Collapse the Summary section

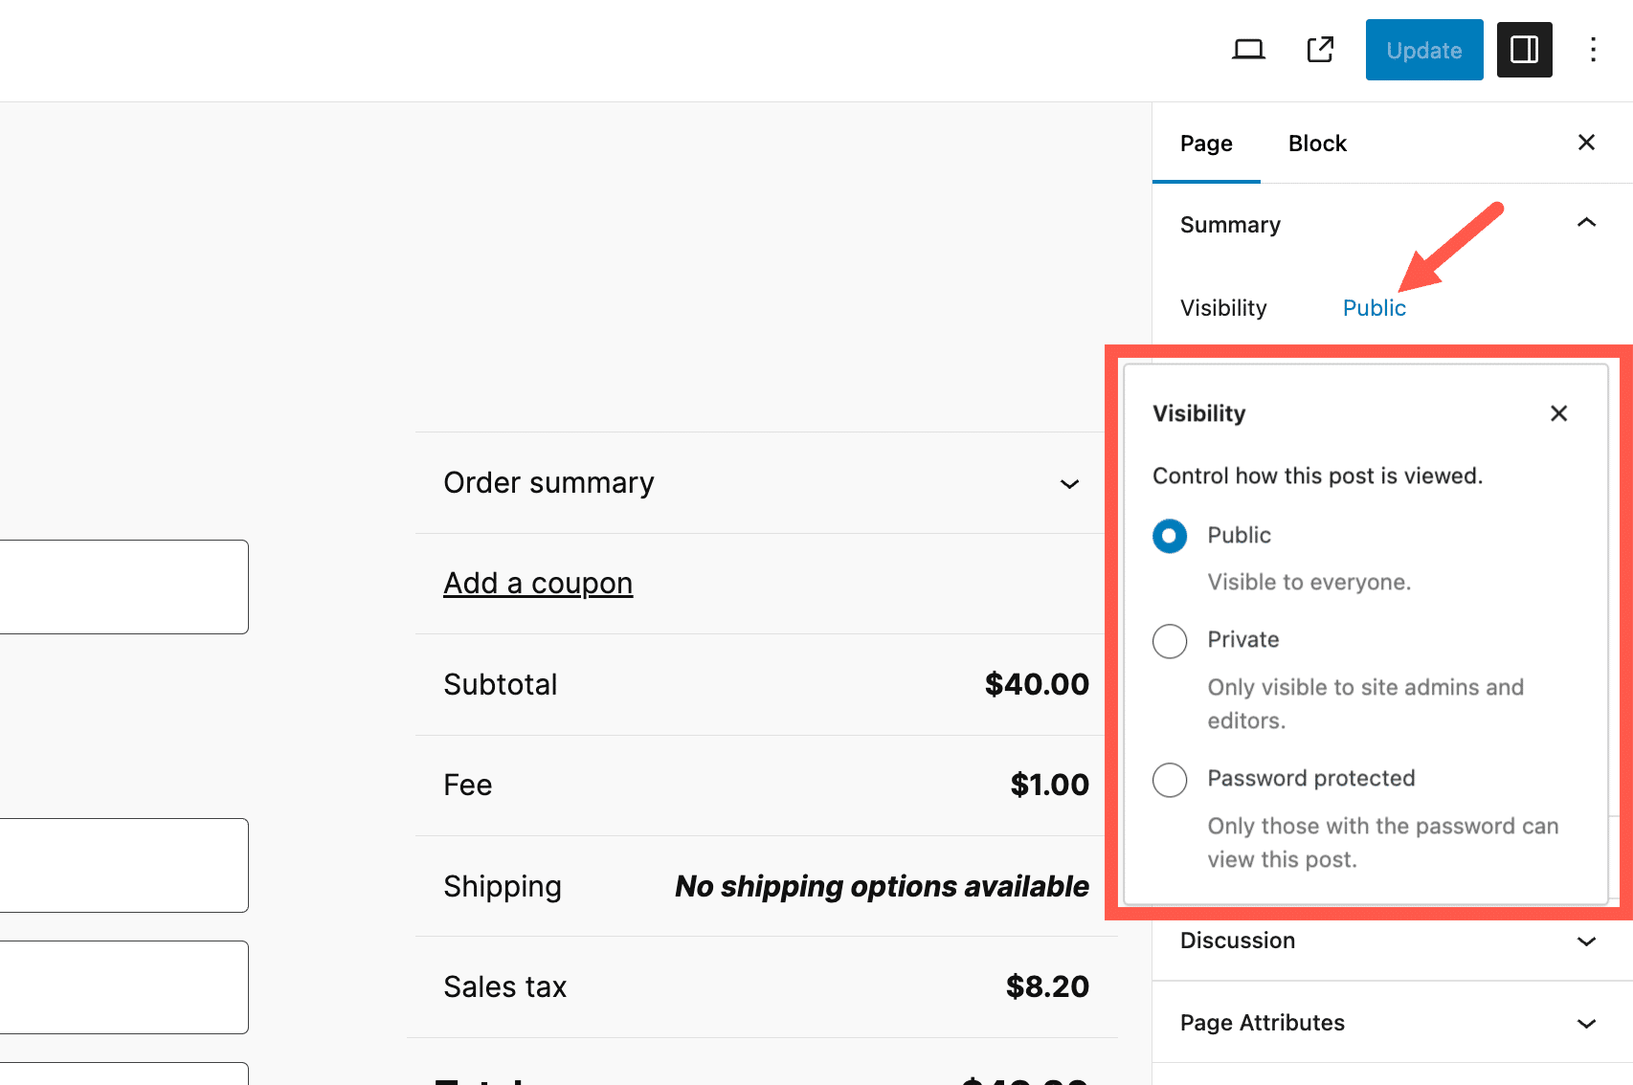point(1586,224)
